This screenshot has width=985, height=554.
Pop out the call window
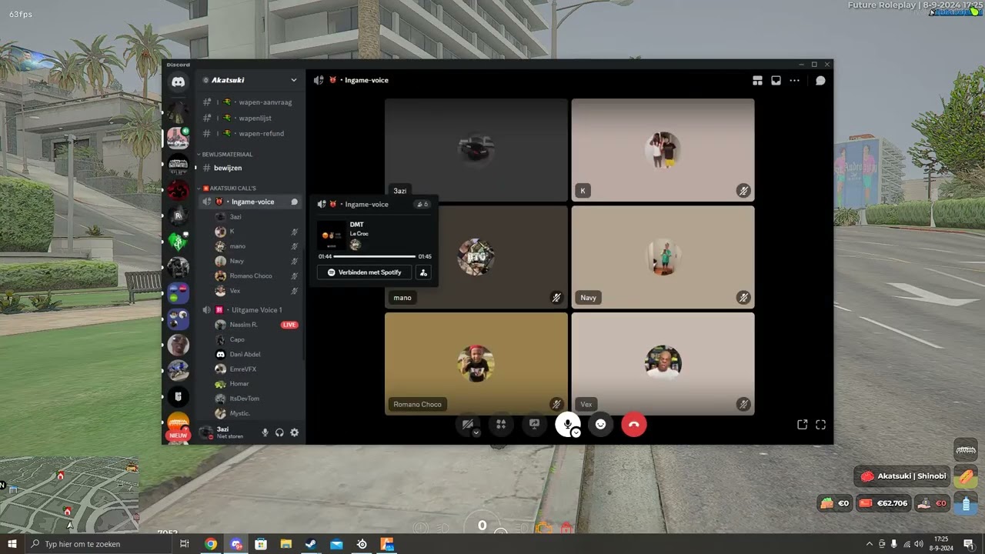coord(802,424)
